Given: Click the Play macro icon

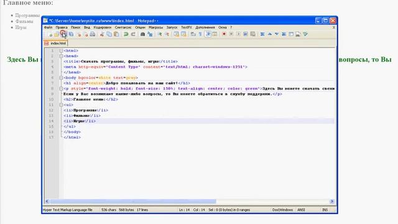Looking at the screenshot, I should (238, 34).
